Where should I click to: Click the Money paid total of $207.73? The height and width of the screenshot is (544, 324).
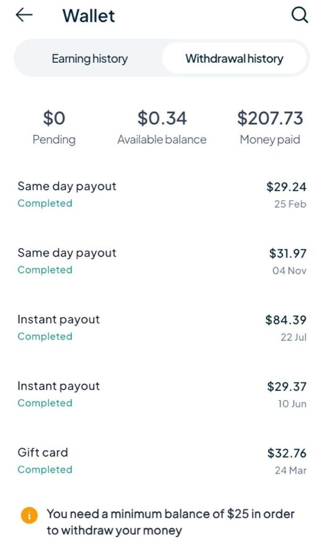pos(270,118)
